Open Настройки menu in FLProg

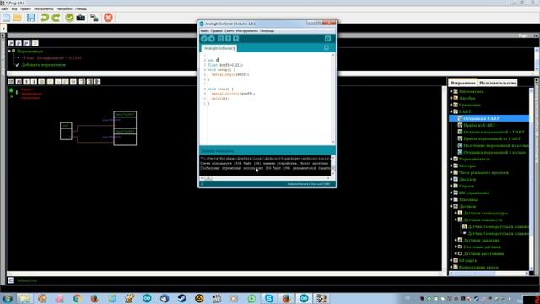64,8
